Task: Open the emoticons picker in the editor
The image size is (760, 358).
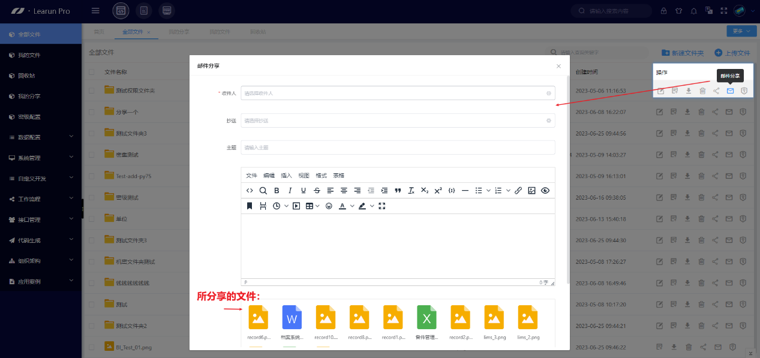Action: click(x=329, y=206)
